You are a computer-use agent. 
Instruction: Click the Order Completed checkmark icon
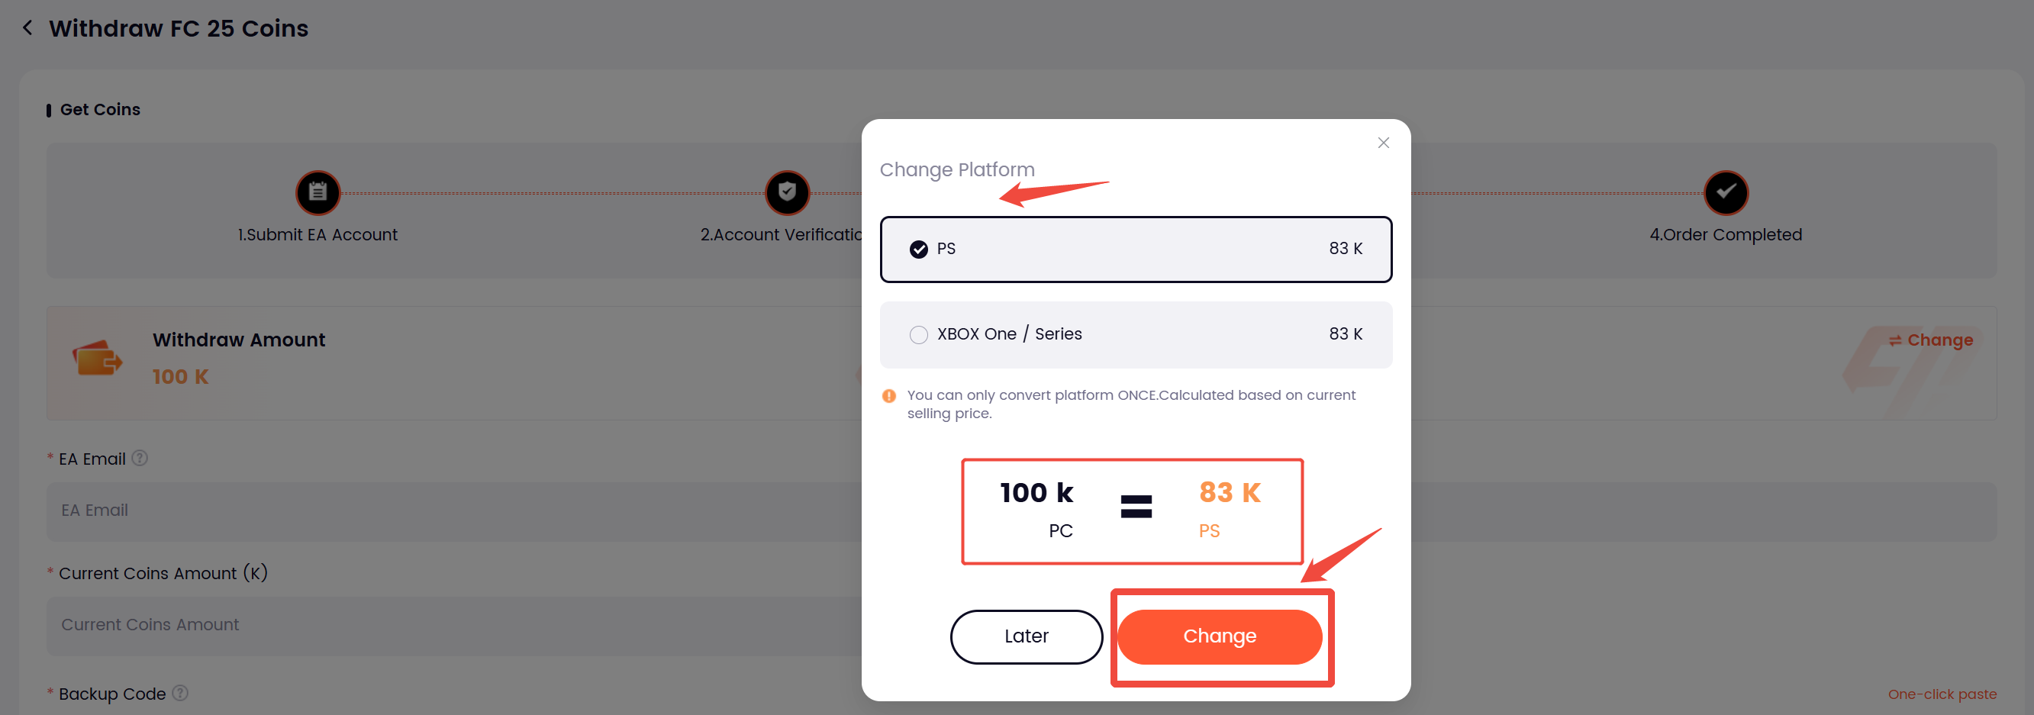click(x=1725, y=192)
